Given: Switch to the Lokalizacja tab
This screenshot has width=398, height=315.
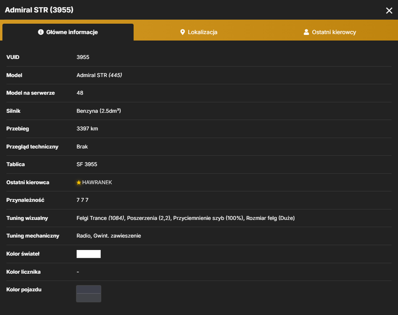Looking at the screenshot, I should point(199,32).
